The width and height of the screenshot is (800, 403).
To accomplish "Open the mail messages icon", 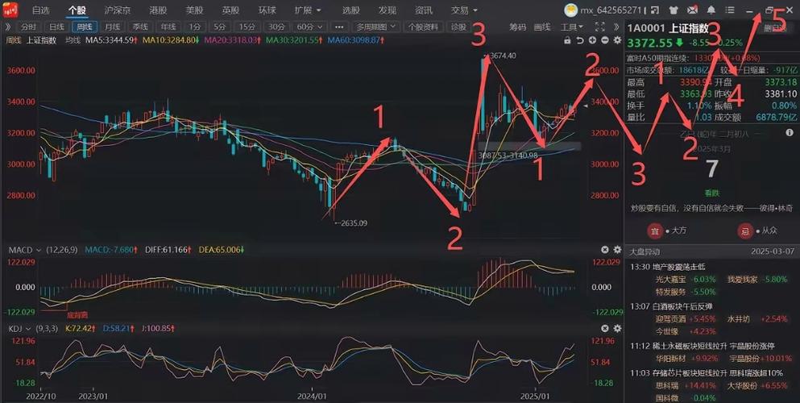I will point(691,10).
